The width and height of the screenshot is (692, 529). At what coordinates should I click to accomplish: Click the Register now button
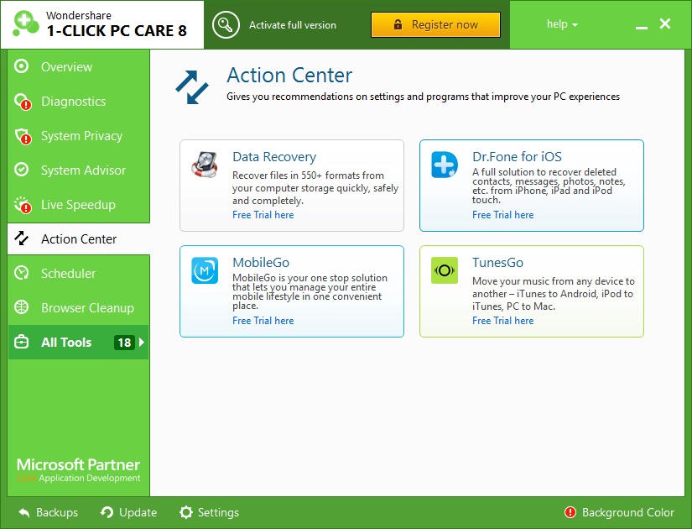435,24
